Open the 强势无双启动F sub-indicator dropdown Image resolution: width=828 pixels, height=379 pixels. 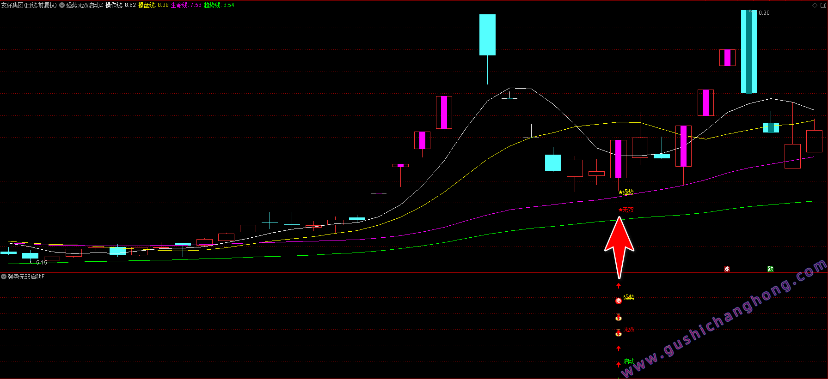point(4,277)
